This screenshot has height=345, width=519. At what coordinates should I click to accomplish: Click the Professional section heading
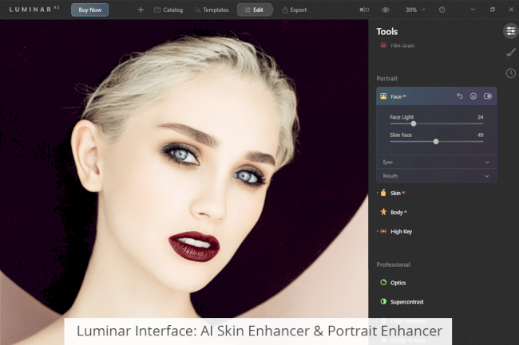click(393, 265)
